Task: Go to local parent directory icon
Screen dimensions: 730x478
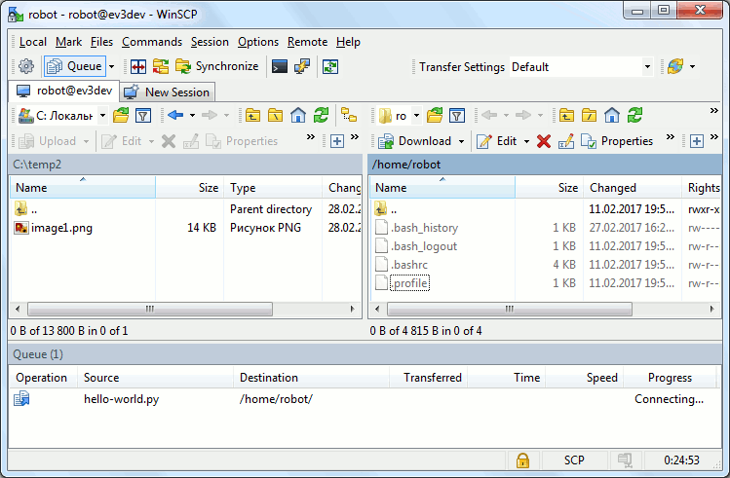Action: (x=252, y=115)
